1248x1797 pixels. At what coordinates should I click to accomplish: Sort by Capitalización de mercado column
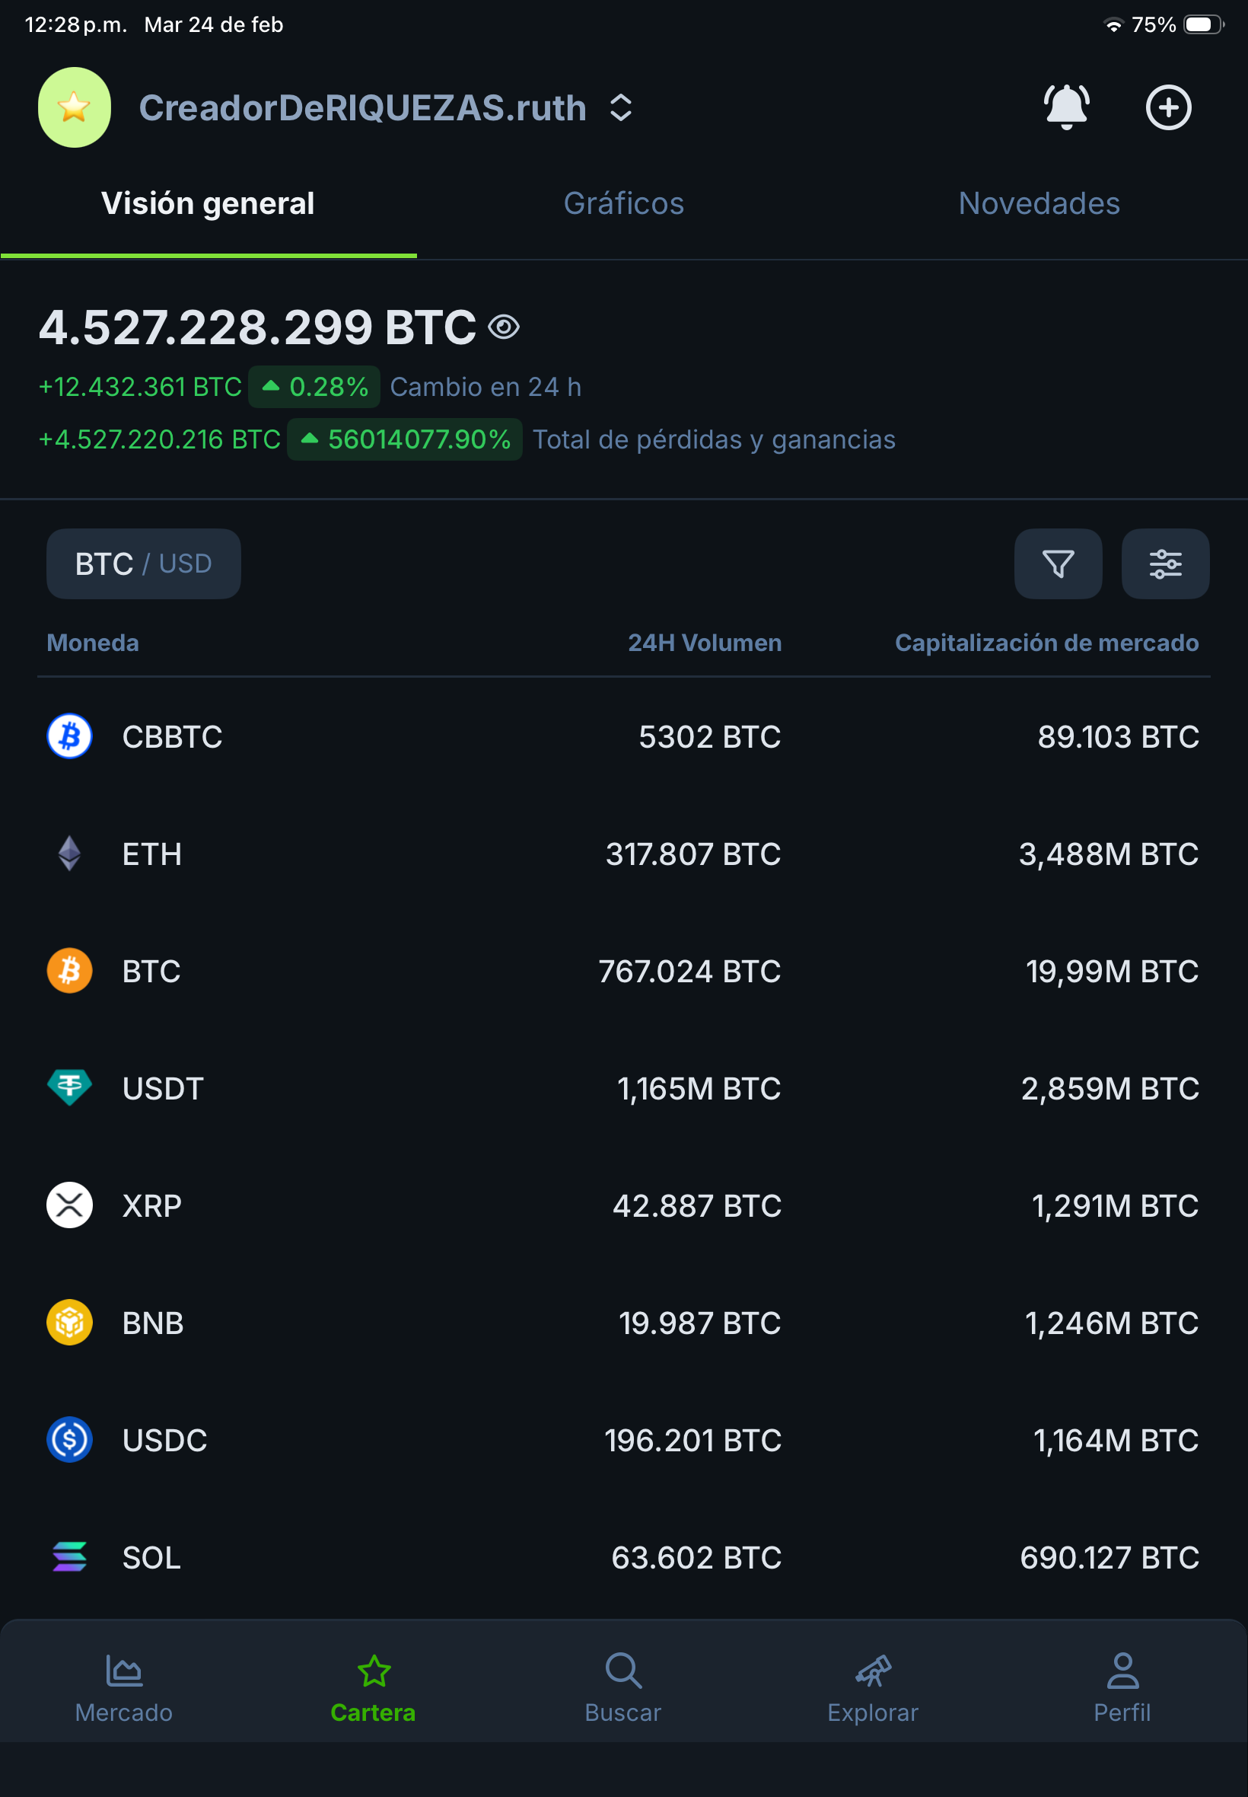pyautogui.click(x=1046, y=643)
